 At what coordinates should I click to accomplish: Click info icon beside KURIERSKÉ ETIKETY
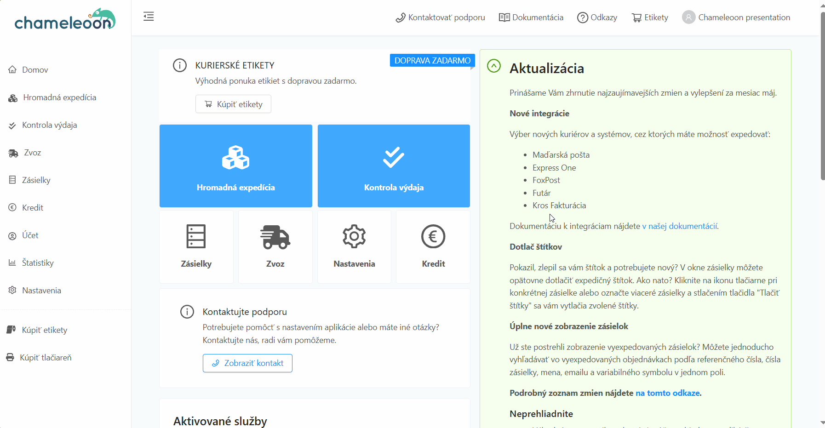tap(180, 65)
